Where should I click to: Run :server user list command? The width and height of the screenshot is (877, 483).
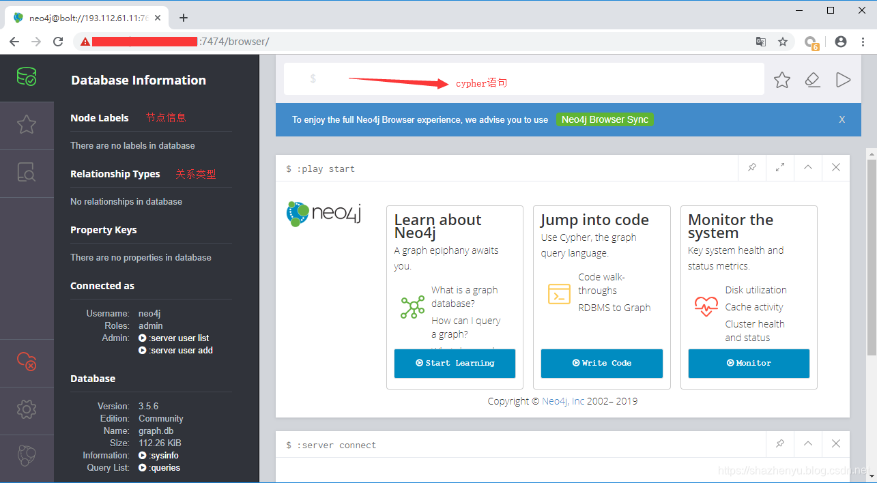tap(174, 338)
